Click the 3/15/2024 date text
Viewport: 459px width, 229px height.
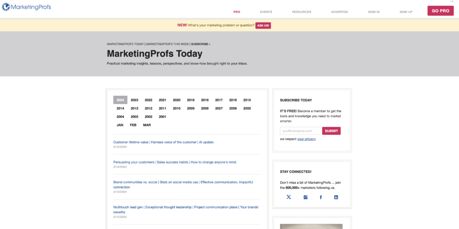[120, 147]
